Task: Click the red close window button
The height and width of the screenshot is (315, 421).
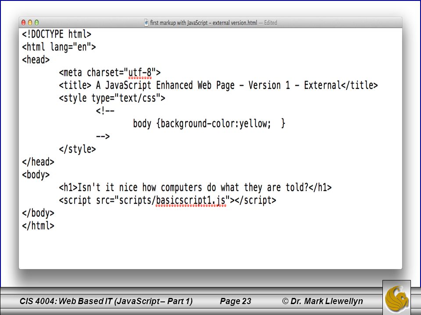Action: click(x=23, y=23)
